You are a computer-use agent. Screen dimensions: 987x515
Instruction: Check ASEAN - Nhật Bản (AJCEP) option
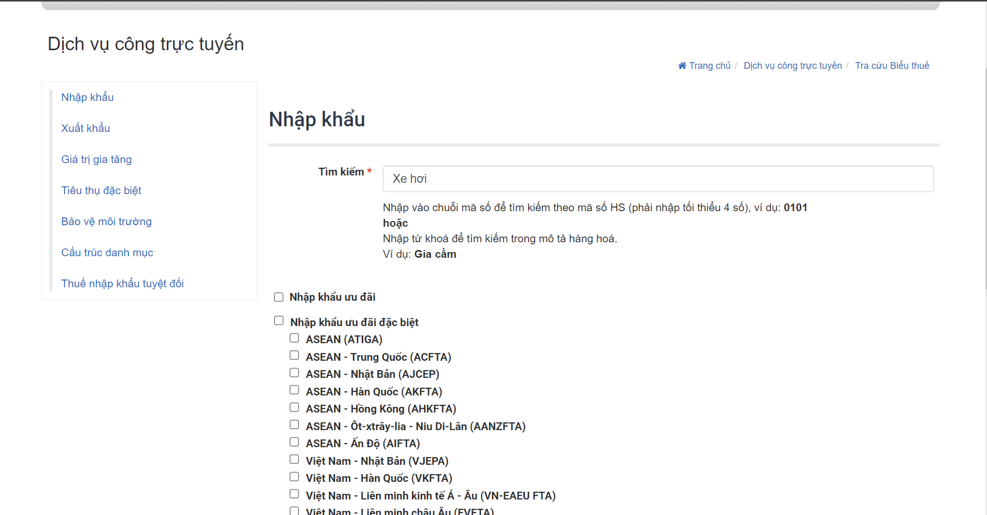click(294, 373)
